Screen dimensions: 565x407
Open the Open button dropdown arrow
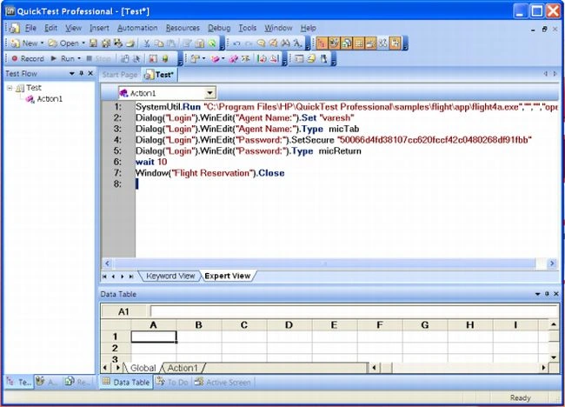coord(83,43)
